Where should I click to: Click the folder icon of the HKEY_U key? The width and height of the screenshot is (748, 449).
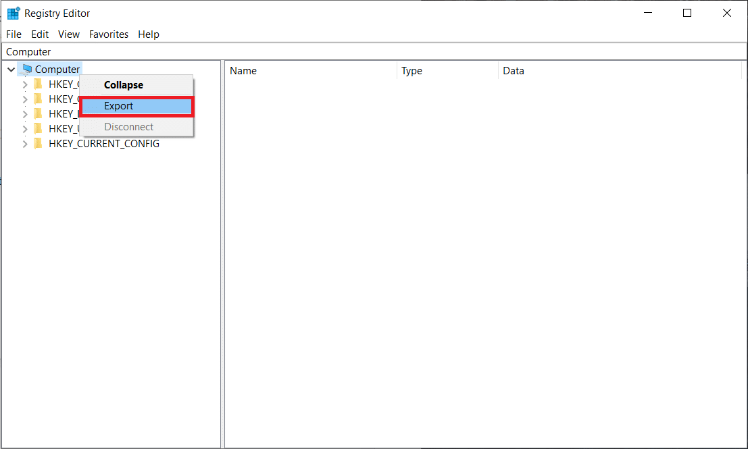(38, 129)
